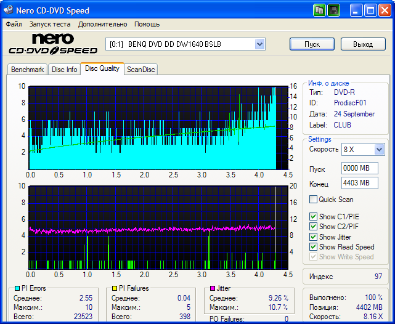Click the copy screenshot icon in title bar
The image size is (395, 324).
coord(319,10)
